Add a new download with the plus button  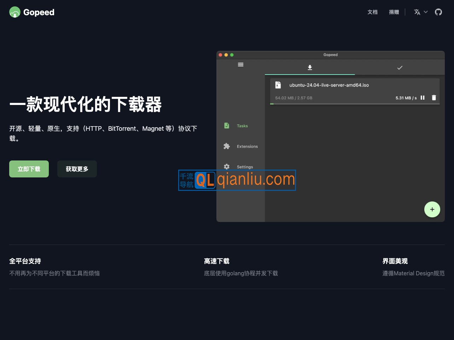tap(432, 209)
